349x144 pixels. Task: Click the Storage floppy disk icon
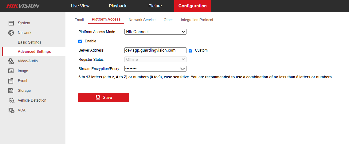coord(11,91)
